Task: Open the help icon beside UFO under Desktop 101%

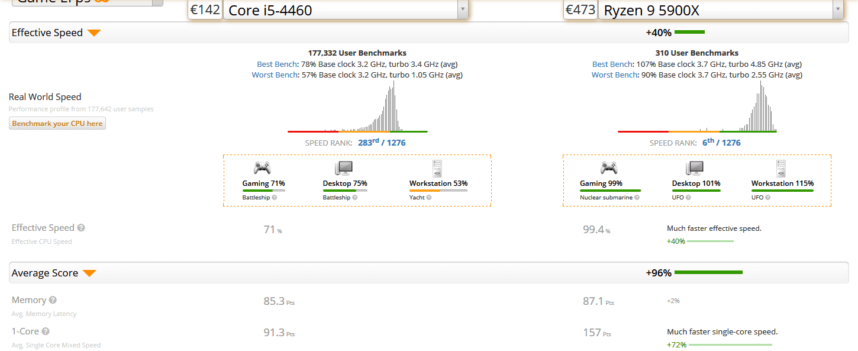Action: coord(688,197)
